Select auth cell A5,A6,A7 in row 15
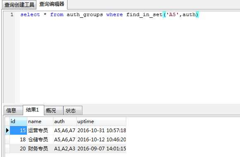240x157 pixels. click(x=65, y=131)
